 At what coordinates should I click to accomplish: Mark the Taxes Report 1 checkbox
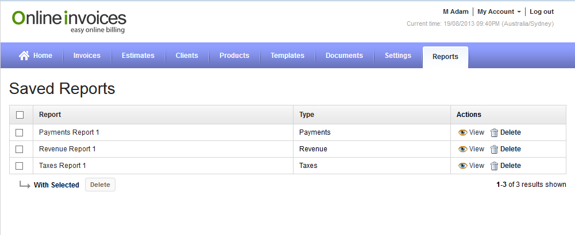click(20, 166)
